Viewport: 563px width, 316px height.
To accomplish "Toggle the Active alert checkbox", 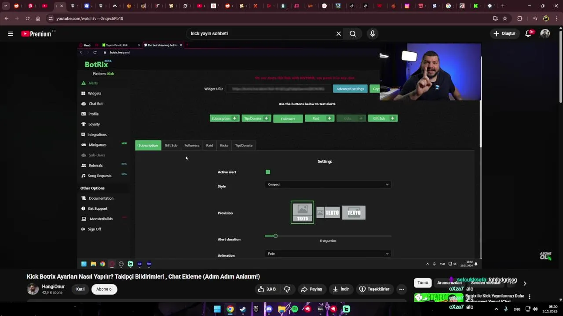I will pos(268,172).
